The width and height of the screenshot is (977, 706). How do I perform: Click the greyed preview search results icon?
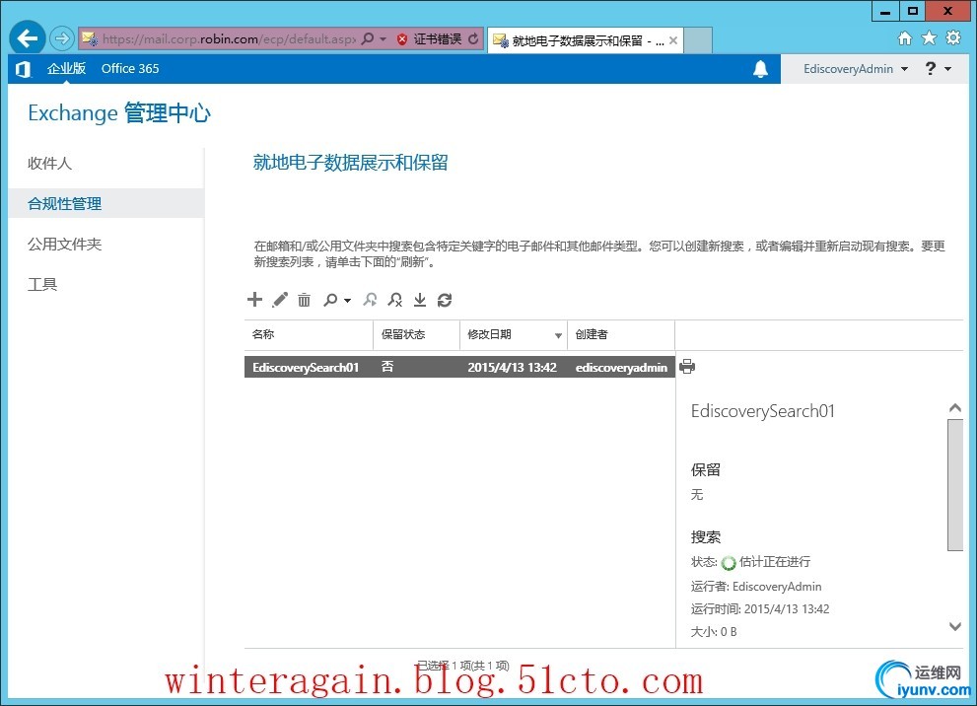click(x=370, y=300)
